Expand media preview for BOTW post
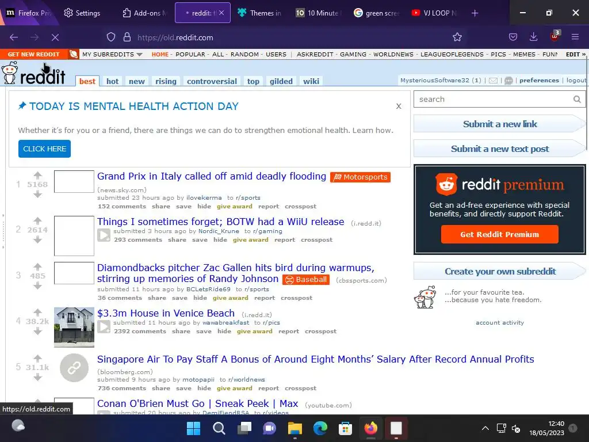This screenshot has width=589, height=442. [x=104, y=235]
